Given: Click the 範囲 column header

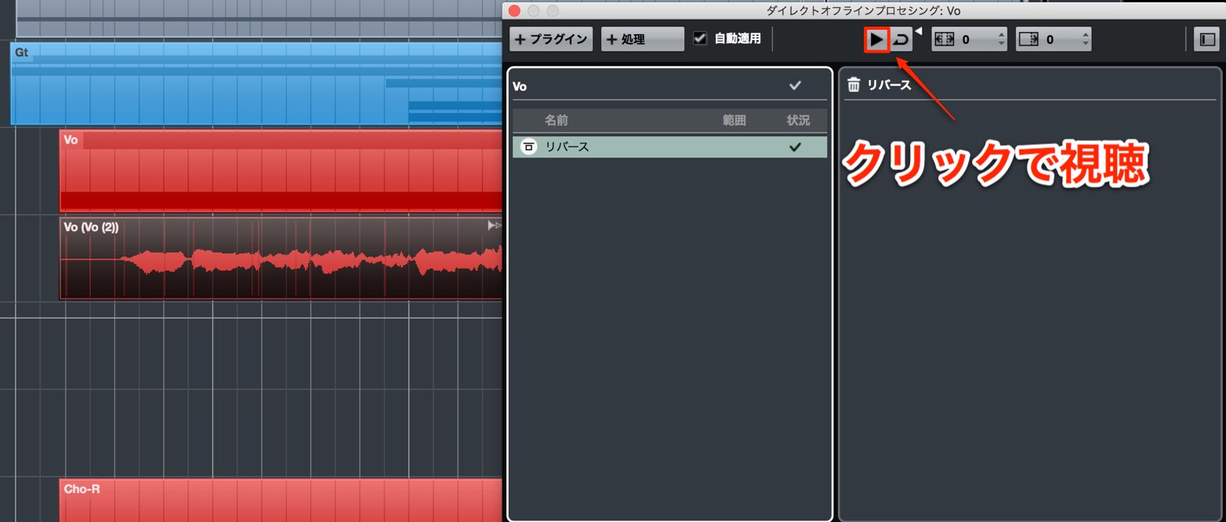Looking at the screenshot, I should tap(735, 121).
